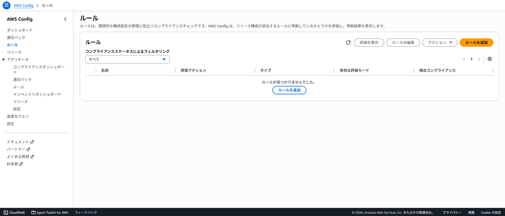Click the 詳細を表示 button
This screenshot has height=216, width=505.
[369, 42]
